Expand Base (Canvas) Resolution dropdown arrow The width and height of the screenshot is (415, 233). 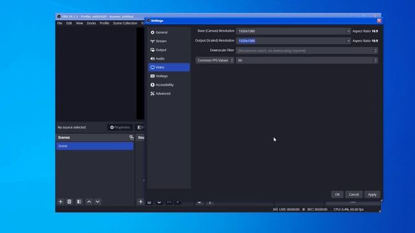pyautogui.click(x=348, y=31)
